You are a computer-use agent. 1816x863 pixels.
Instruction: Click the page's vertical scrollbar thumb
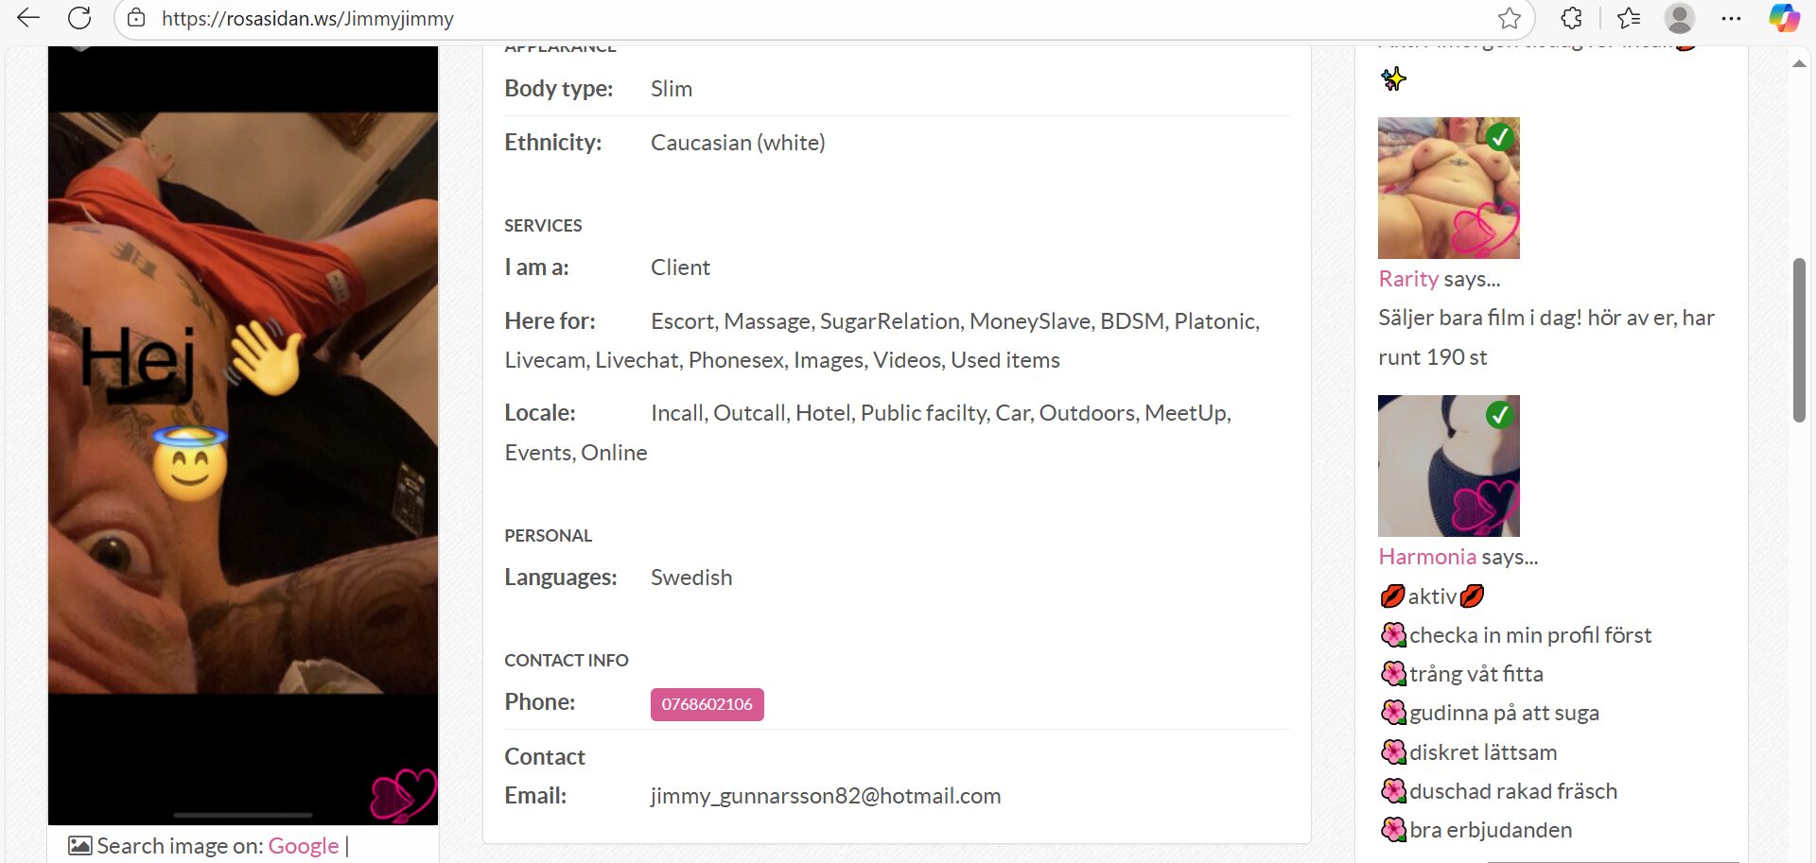1799,340
